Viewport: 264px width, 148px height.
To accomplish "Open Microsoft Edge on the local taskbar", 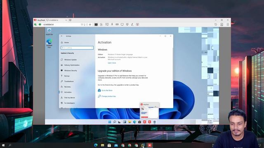I will tap(96, 145).
